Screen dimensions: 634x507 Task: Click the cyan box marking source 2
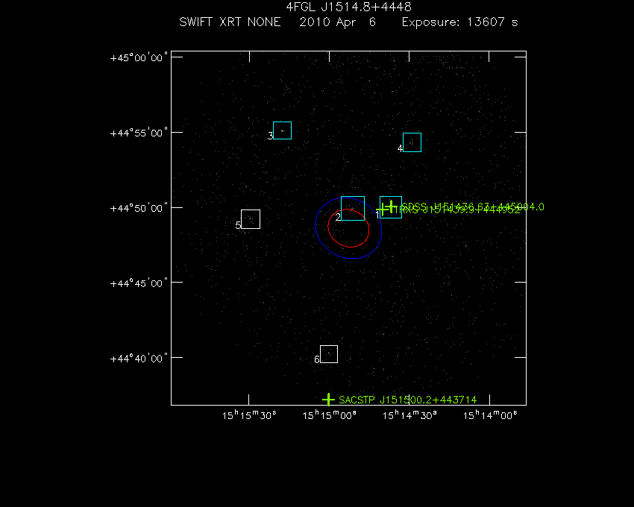(353, 208)
